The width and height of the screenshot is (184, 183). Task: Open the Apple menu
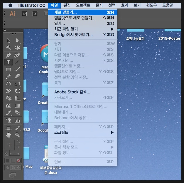(11, 5)
